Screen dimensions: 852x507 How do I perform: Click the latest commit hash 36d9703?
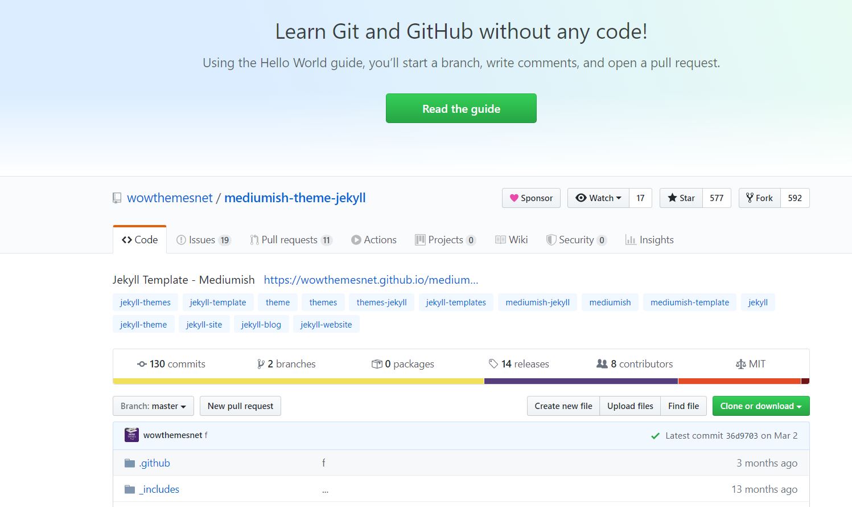(742, 436)
